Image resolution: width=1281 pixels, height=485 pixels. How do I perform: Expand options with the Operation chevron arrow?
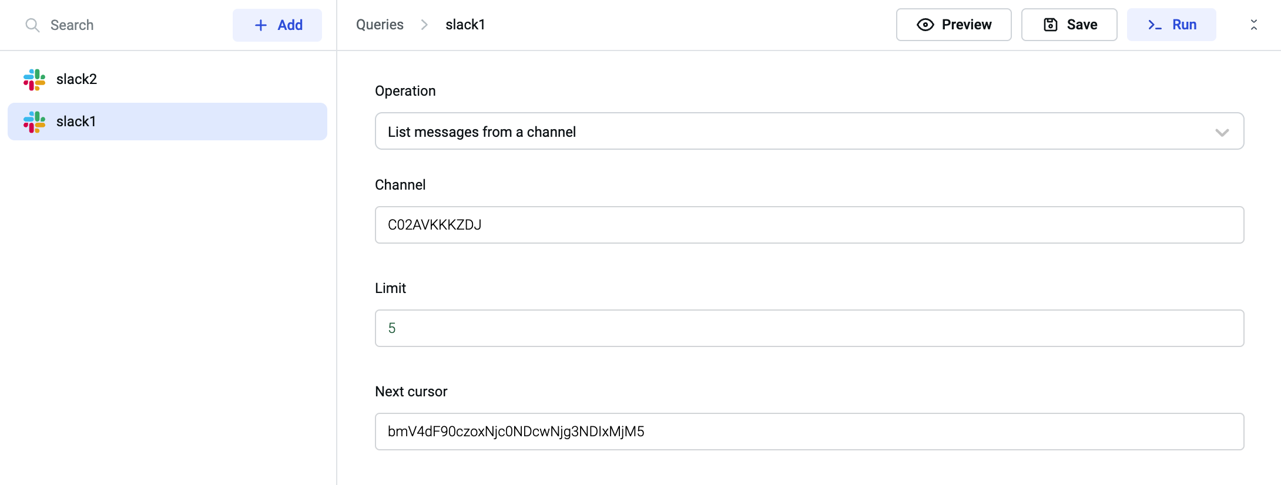[1222, 132]
